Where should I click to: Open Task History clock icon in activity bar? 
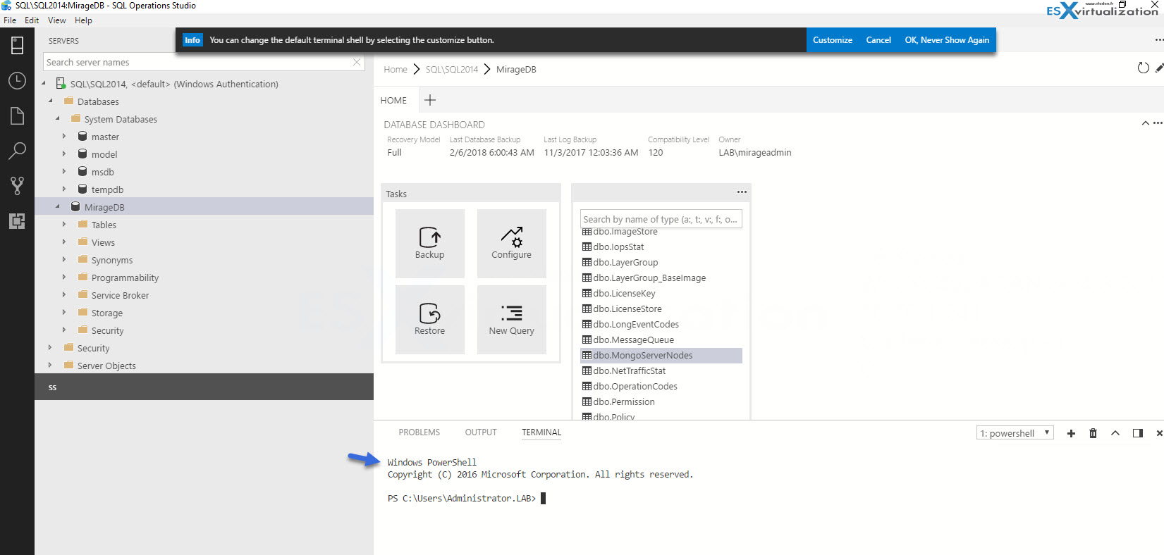point(17,80)
